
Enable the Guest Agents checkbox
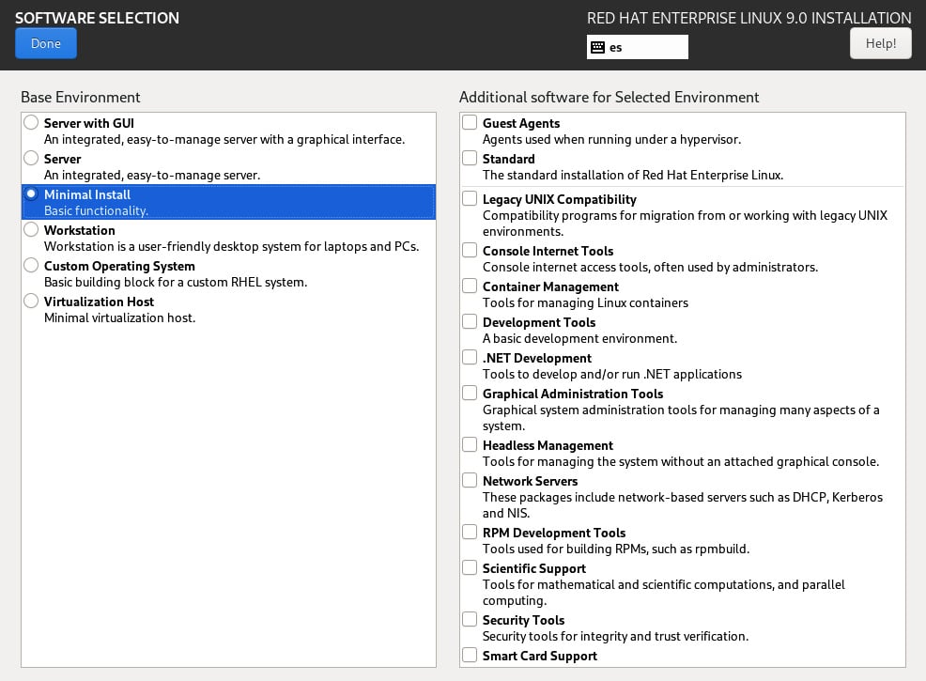pyautogui.click(x=470, y=122)
